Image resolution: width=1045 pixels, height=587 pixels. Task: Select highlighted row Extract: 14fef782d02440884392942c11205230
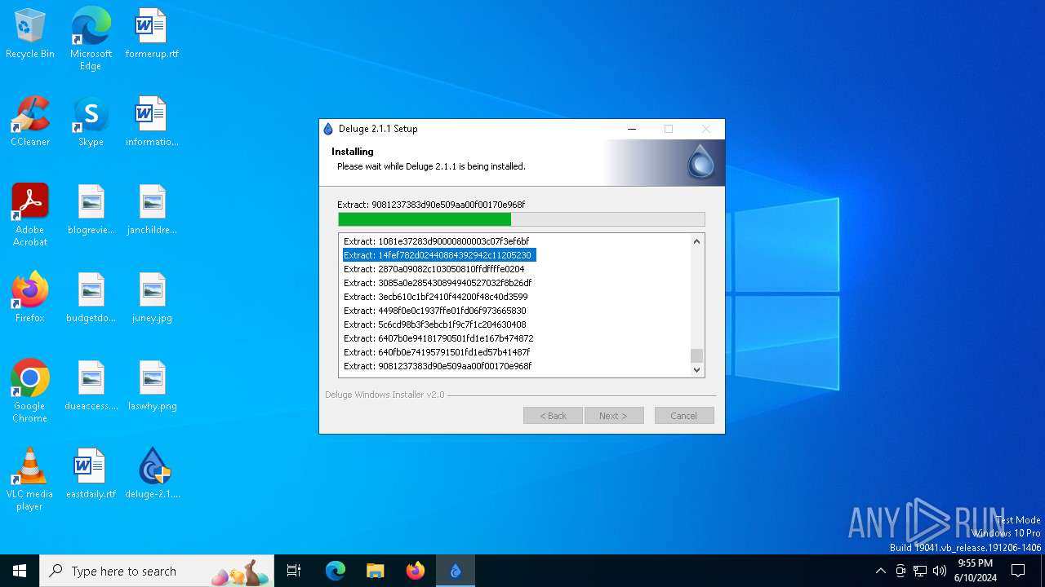click(438, 255)
